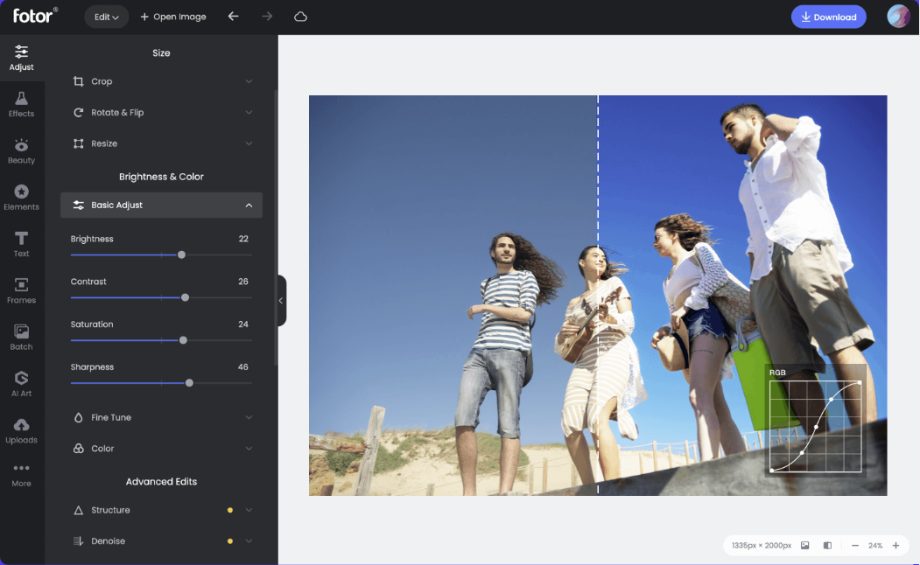Expand the Crop section
This screenshot has width=920, height=565.
pyautogui.click(x=161, y=81)
